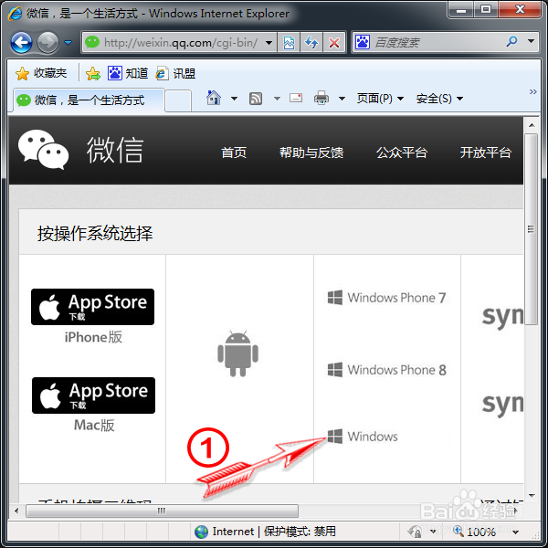Click the refresh page icon

[x=311, y=43]
